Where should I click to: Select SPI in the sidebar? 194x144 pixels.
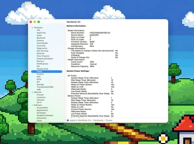point(38,82)
